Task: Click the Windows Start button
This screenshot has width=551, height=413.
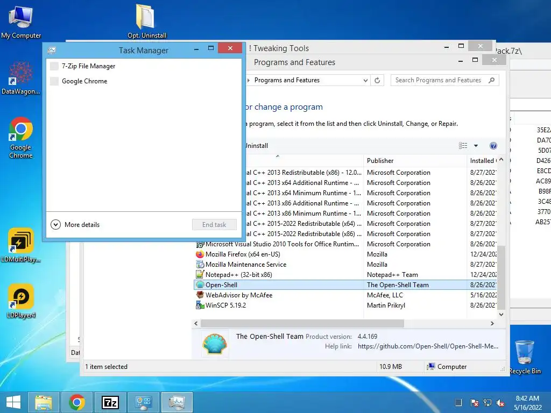Action: tap(13, 402)
